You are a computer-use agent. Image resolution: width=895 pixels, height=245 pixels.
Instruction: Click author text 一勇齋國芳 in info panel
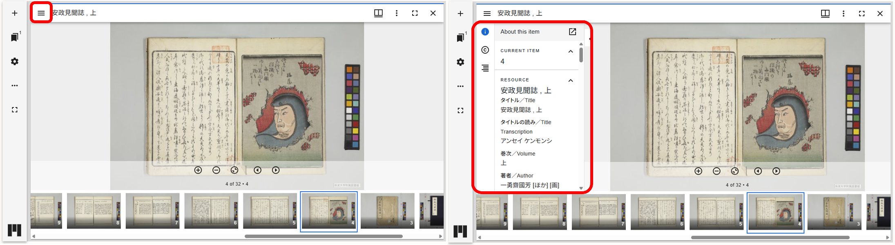pyautogui.click(x=516, y=185)
